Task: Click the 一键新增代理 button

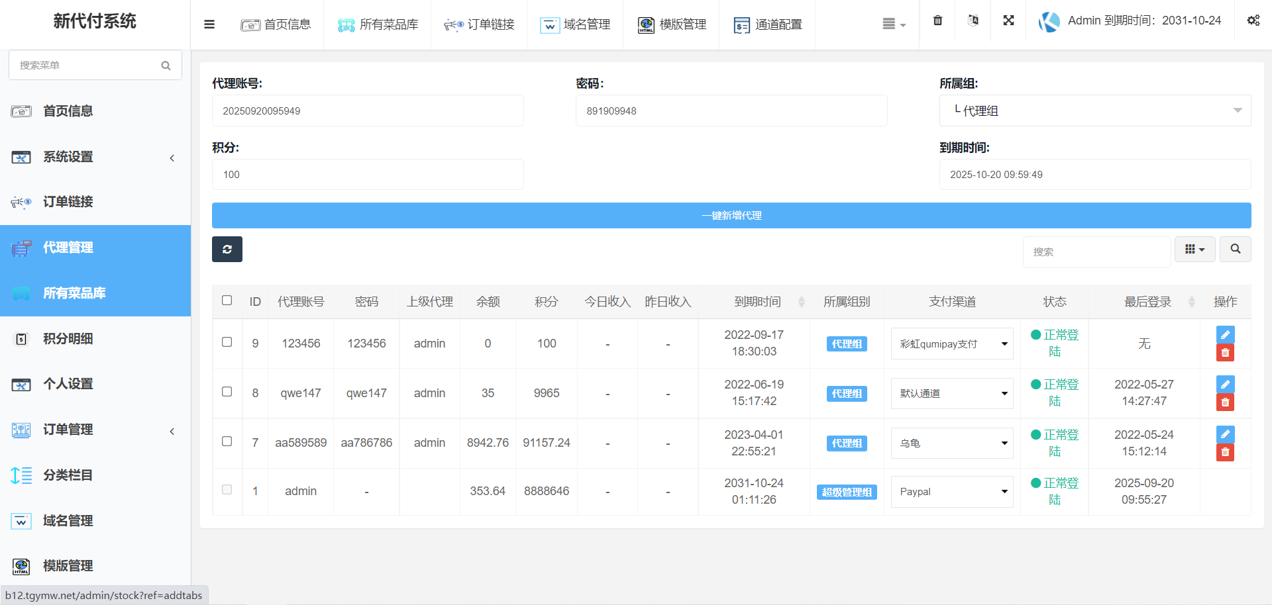Action: (x=731, y=216)
